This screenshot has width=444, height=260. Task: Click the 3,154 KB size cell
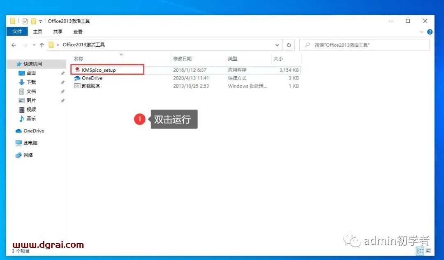(x=289, y=70)
